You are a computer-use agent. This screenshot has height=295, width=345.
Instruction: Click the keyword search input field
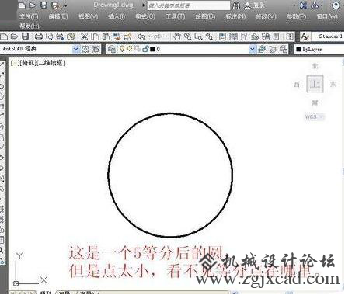pyautogui.click(x=188, y=5)
